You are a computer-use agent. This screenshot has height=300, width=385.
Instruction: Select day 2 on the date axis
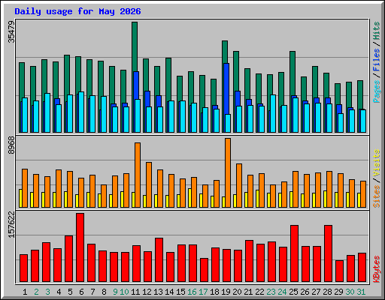(36, 292)
